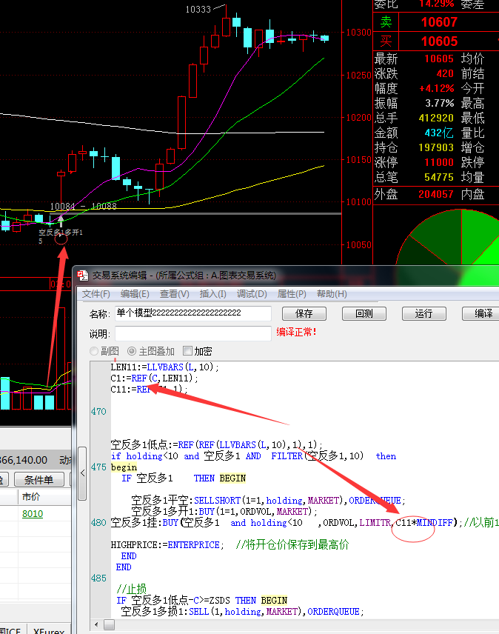Open the 查看(V) menu
This screenshot has width=499, height=634.
[175, 294]
